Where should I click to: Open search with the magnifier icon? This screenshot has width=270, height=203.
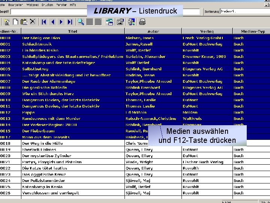81,22
